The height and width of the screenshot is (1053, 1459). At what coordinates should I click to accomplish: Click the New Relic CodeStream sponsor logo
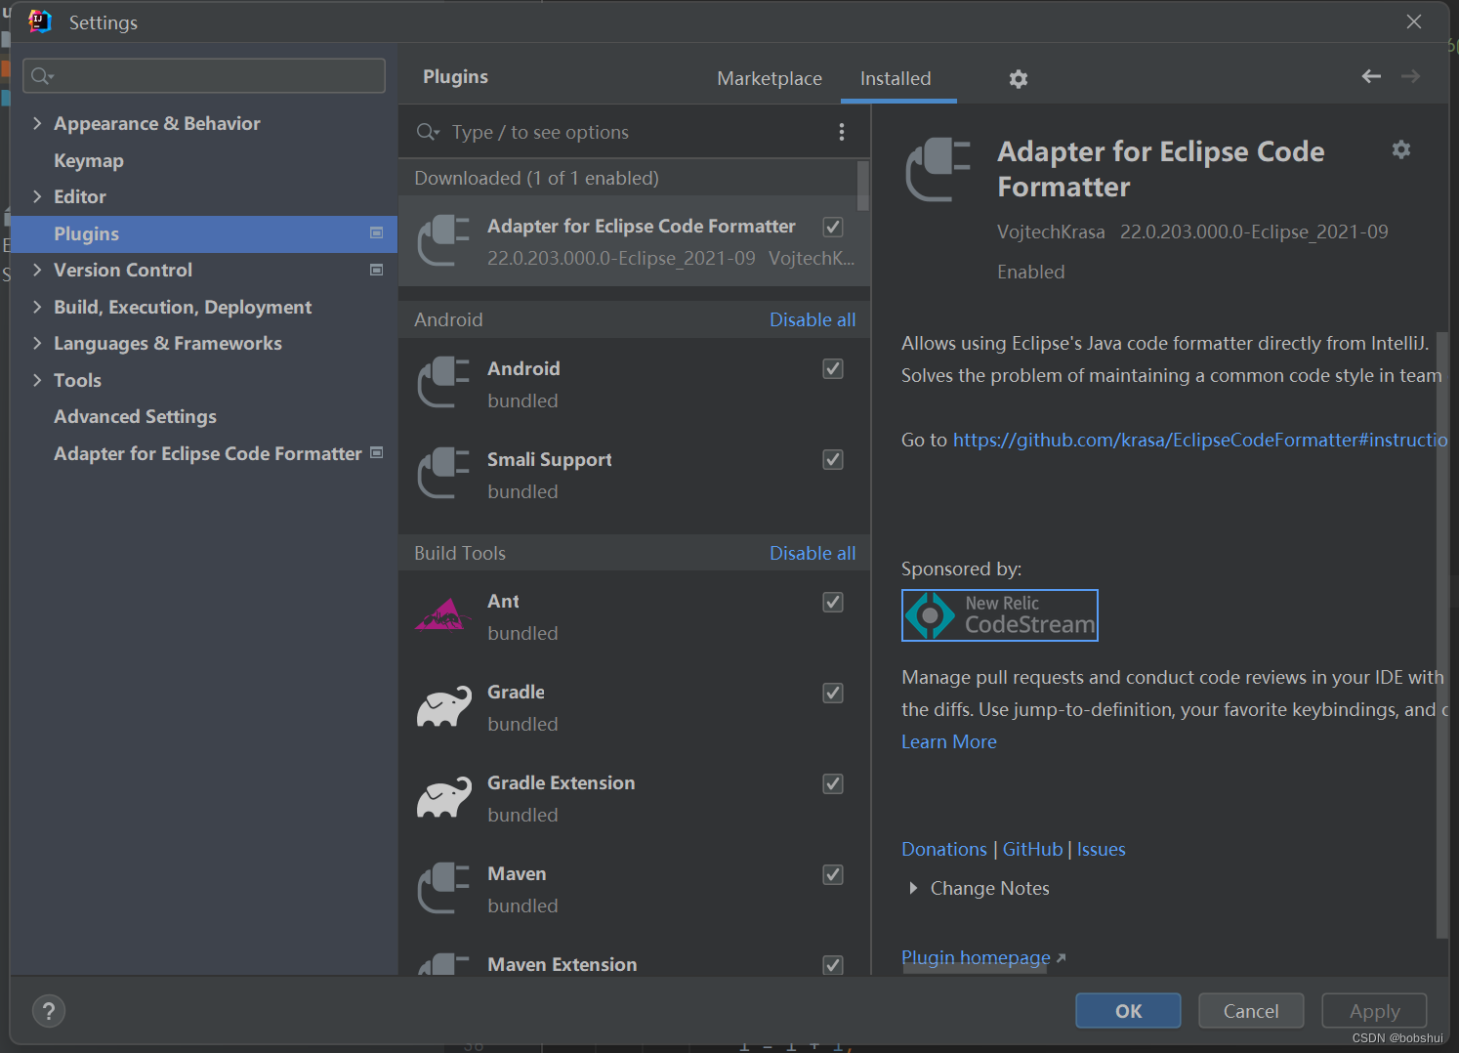click(1000, 615)
